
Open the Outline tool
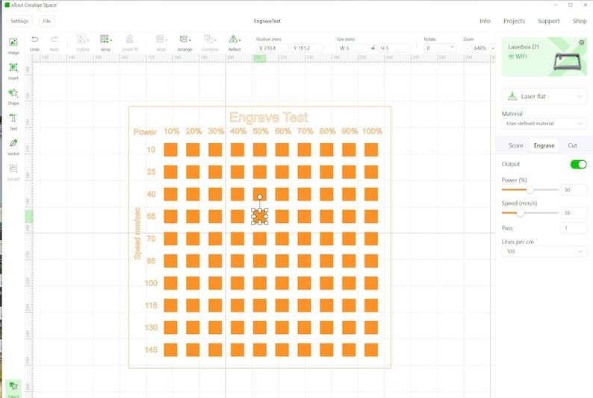click(81, 39)
